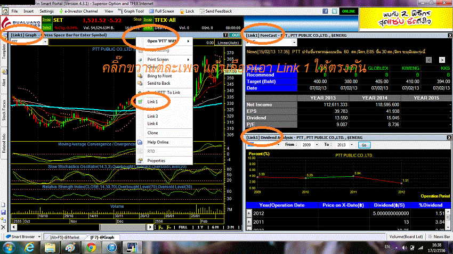Toggle the Lock option in the toolbar

[x=187, y=11]
